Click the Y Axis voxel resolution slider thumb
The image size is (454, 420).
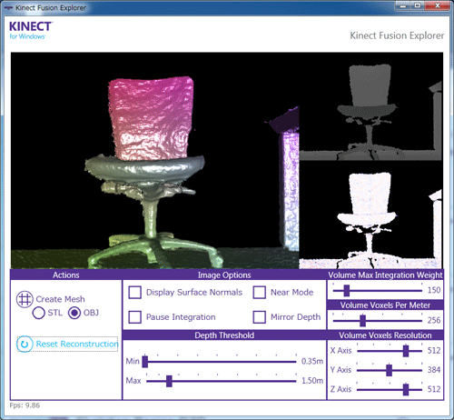tap(390, 370)
